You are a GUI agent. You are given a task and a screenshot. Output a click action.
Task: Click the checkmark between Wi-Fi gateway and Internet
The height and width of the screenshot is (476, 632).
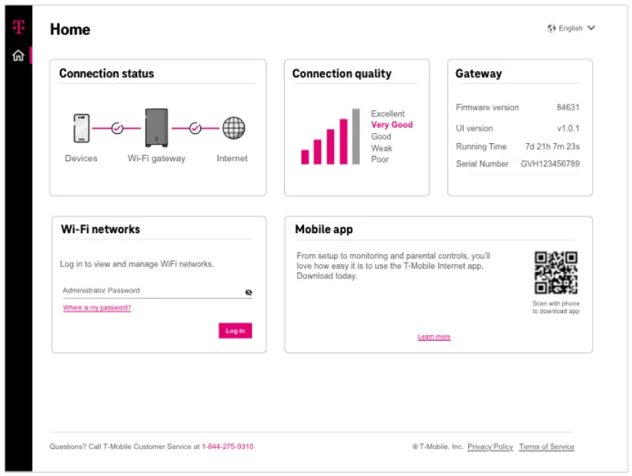195,127
